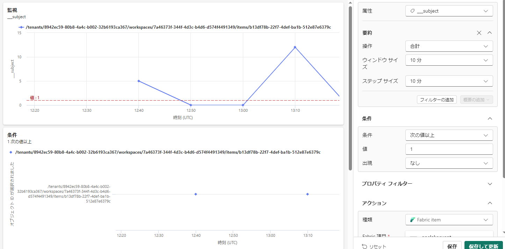Collapse the 要約 section chevron

tap(490, 33)
